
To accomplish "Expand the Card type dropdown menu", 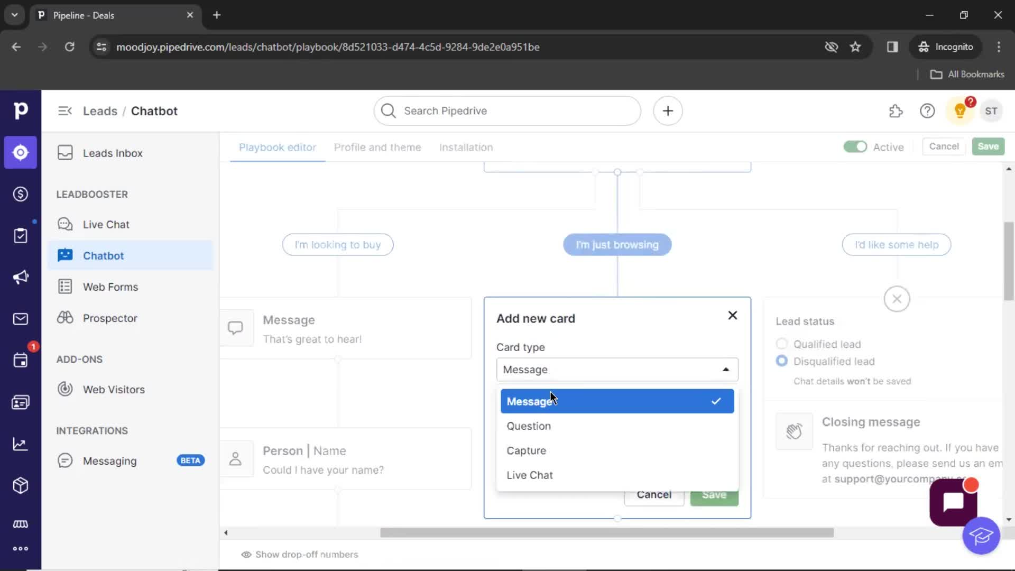I will (616, 370).
